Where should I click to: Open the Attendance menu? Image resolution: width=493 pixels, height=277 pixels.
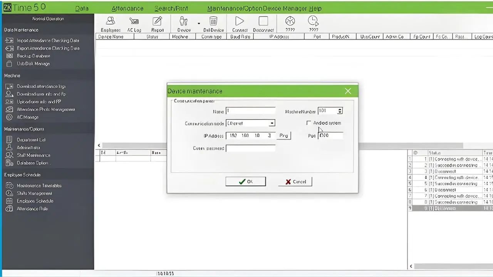pos(127,8)
